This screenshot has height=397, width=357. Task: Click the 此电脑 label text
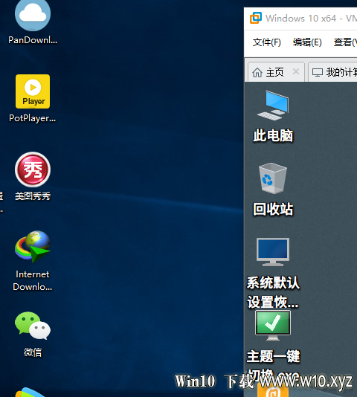273,136
